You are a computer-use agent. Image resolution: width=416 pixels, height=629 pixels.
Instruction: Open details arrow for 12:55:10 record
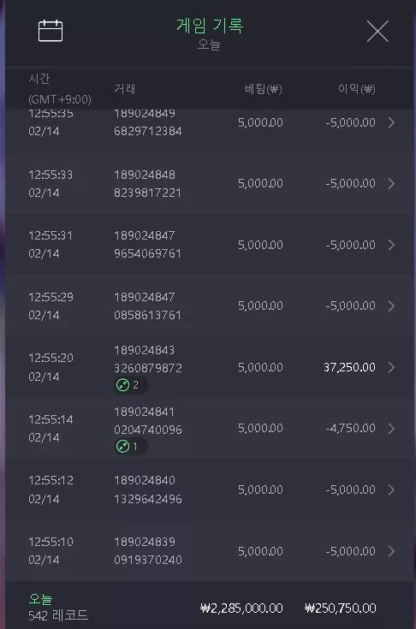391,551
